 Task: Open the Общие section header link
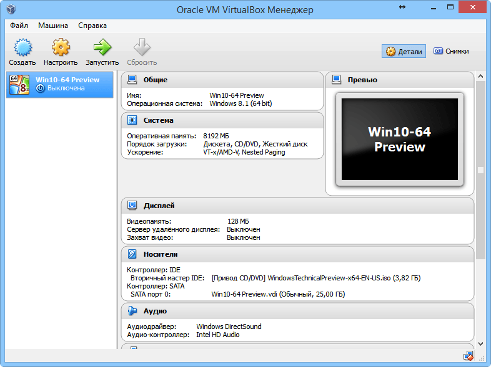156,80
